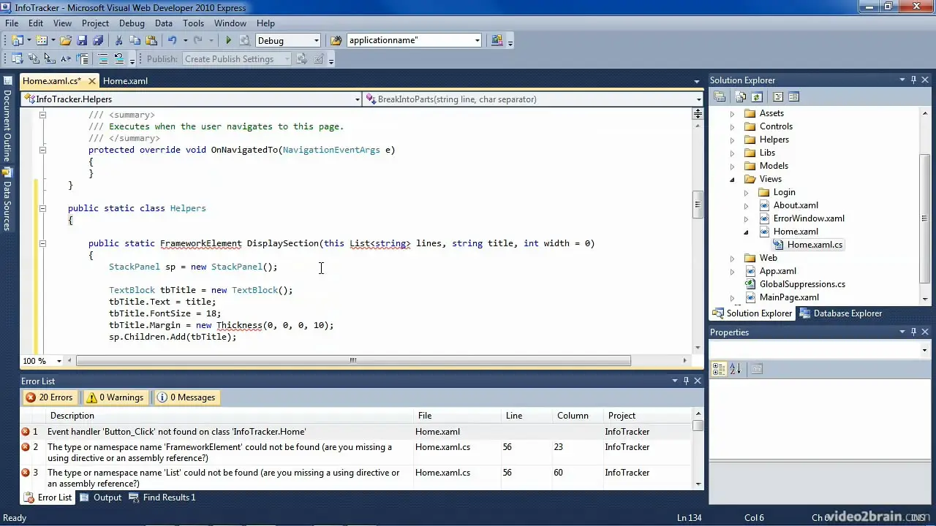Click View Code icon in Solution Explorer
The width and height of the screenshot is (936, 526).
(x=778, y=96)
